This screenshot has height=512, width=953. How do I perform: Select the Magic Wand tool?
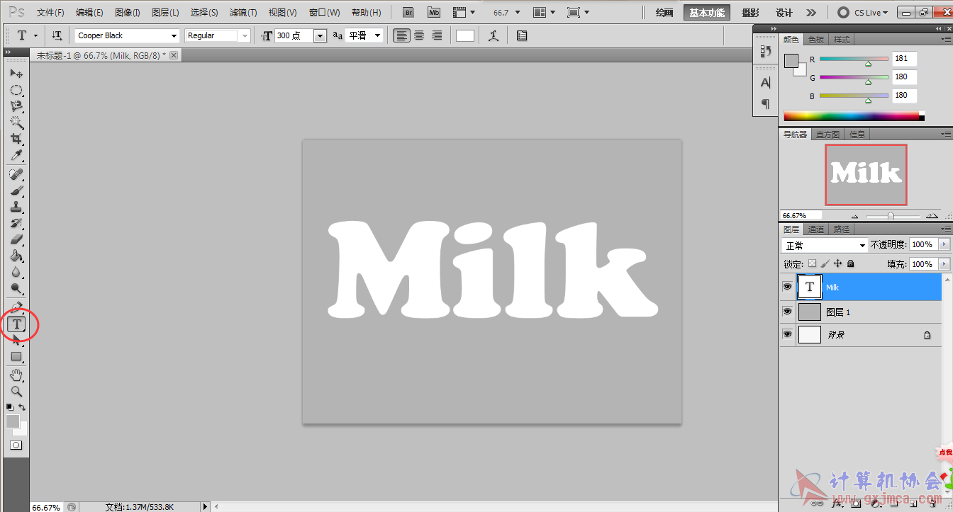(16, 123)
